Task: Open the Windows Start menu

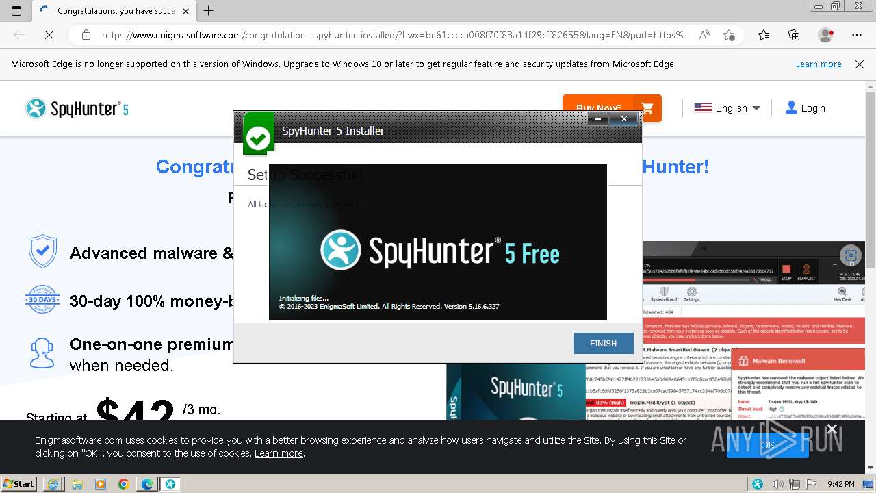Action: coord(18,484)
